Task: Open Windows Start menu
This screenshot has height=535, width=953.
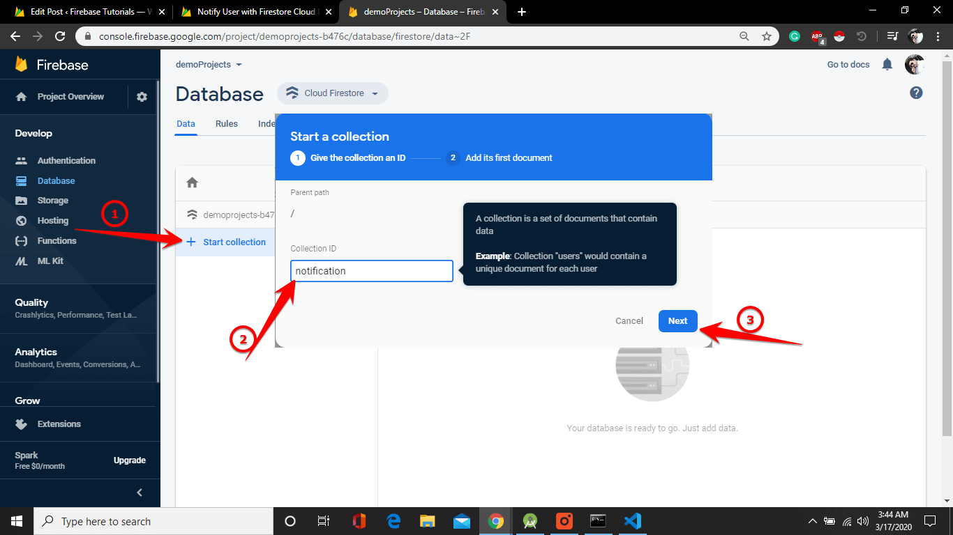Action: click(x=17, y=521)
